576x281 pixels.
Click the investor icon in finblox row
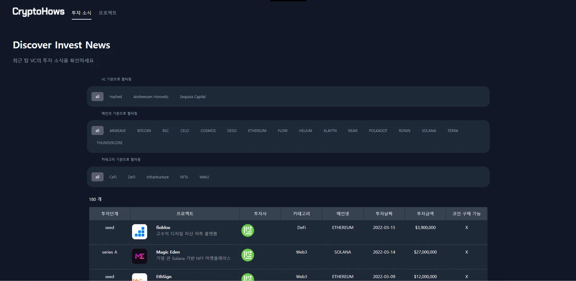pos(248,231)
